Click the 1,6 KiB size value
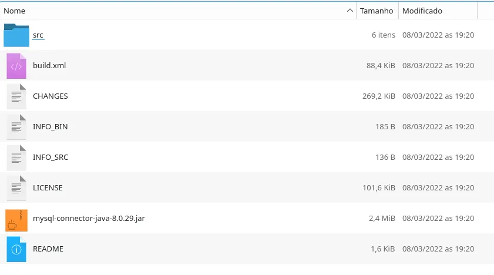494x275 pixels. click(x=383, y=249)
